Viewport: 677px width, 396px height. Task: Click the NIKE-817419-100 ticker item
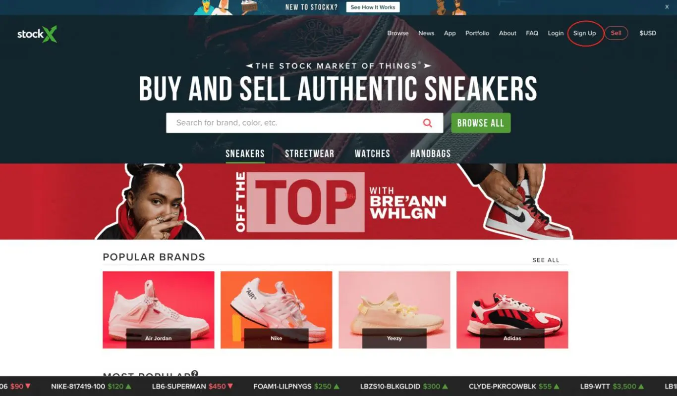point(91,386)
